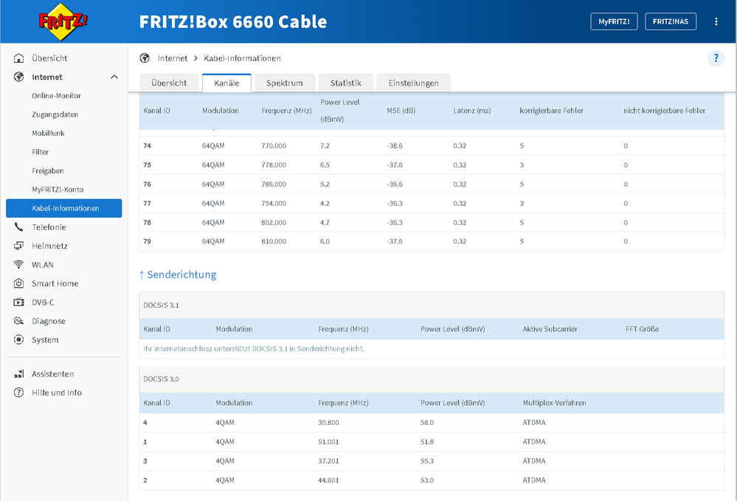
Task: Click the FRITZ!NAS button
Action: click(671, 21)
